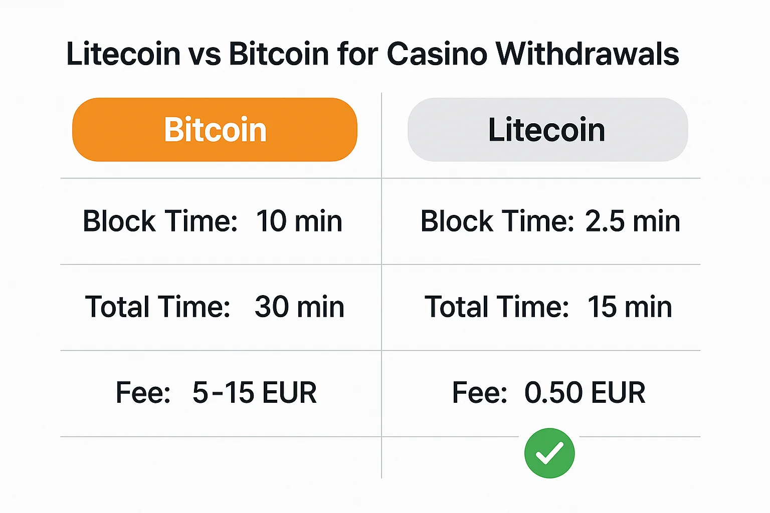Click the "Block Time:" label under Bitcoin
Viewport: 770px width, 513px height.
coord(160,221)
